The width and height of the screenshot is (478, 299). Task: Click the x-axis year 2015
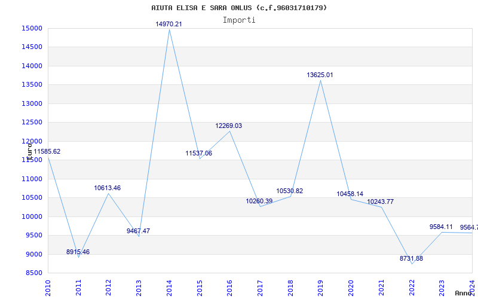[200, 288]
